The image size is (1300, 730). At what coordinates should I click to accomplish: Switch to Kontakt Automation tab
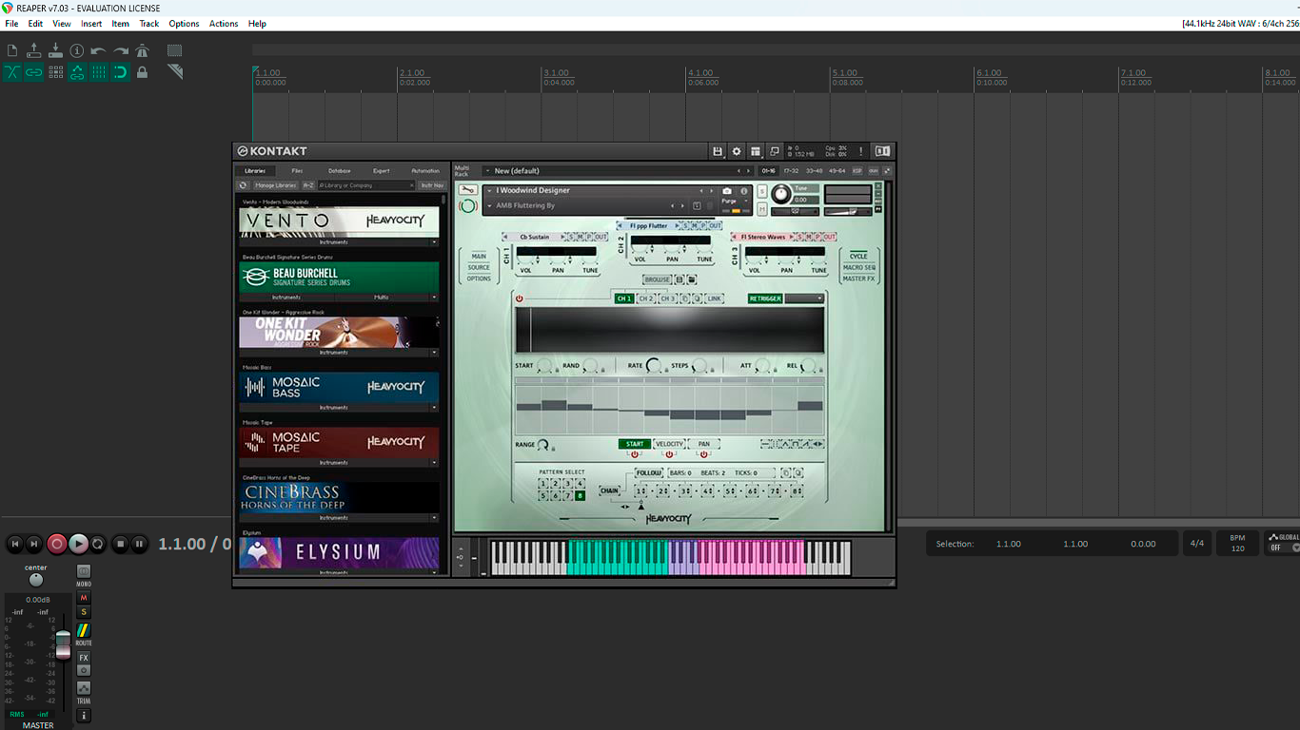pyautogui.click(x=425, y=171)
